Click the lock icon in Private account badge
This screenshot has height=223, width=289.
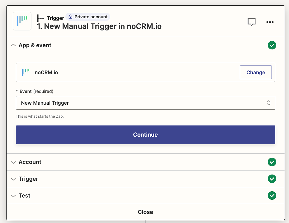(x=70, y=17)
